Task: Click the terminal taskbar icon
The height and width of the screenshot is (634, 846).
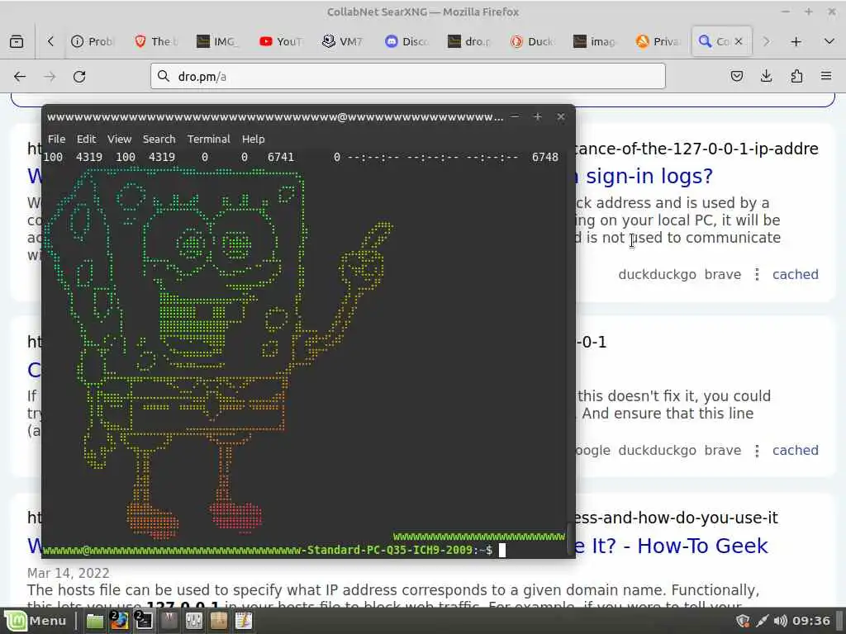Action: coord(144,621)
